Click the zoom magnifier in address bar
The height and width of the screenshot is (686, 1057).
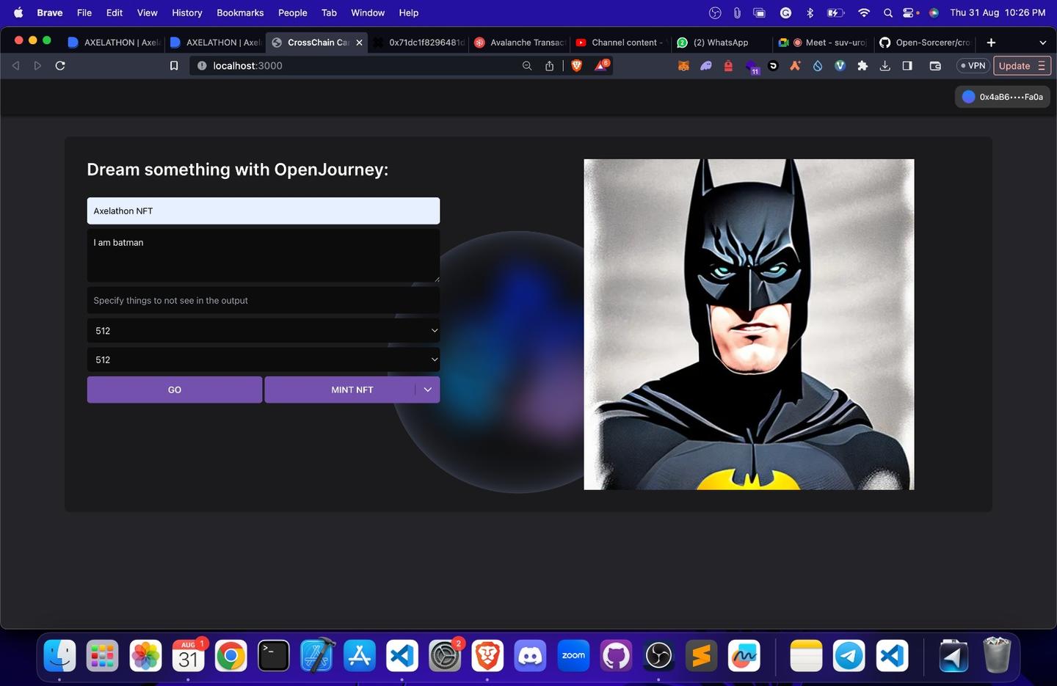click(x=527, y=66)
